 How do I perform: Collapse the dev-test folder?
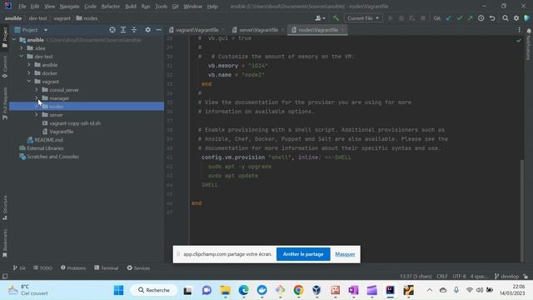[x=22, y=57]
